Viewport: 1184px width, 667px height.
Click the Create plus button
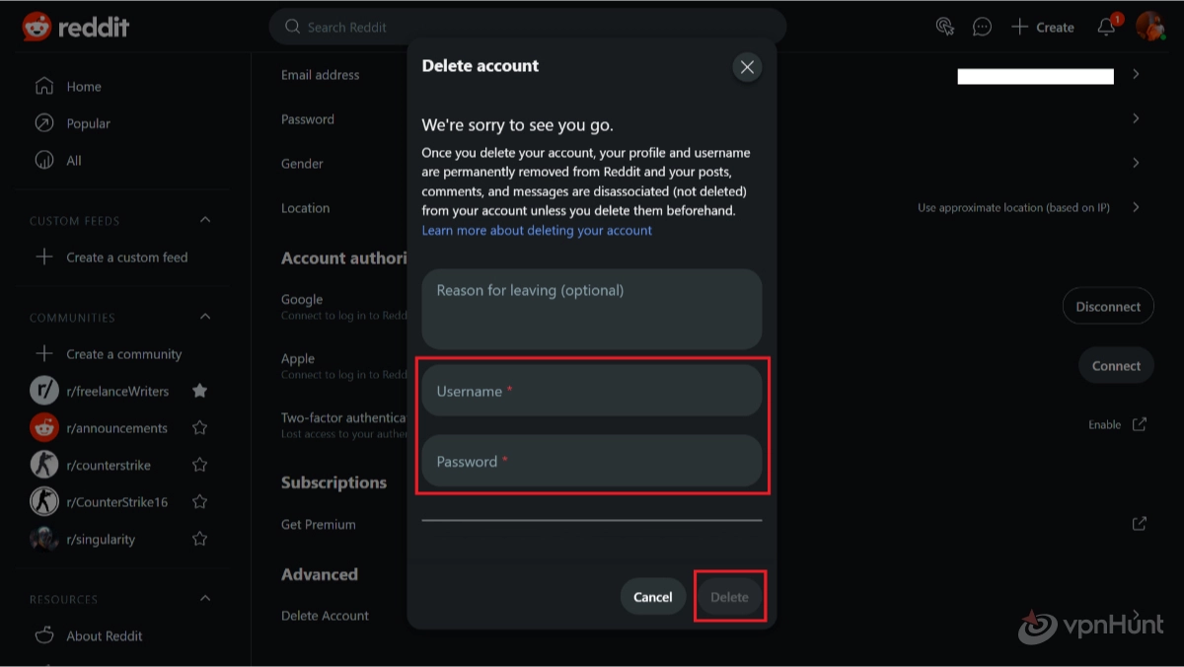1043,27
